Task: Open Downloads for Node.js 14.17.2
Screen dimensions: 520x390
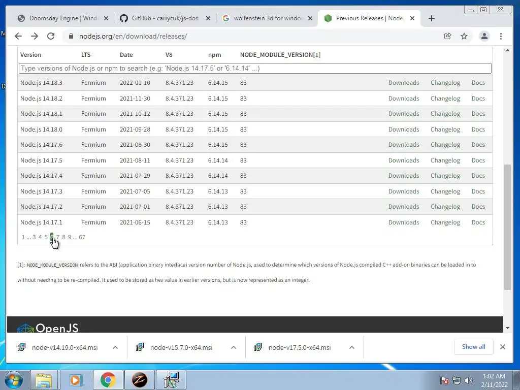Action: (x=404, y=207)
